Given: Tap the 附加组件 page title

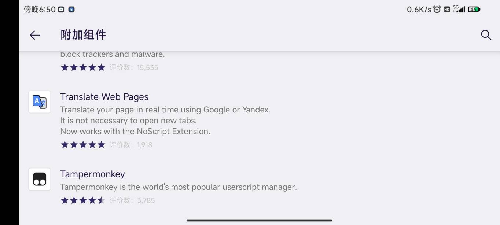Looking at the screenshot, I should point(83,35).
